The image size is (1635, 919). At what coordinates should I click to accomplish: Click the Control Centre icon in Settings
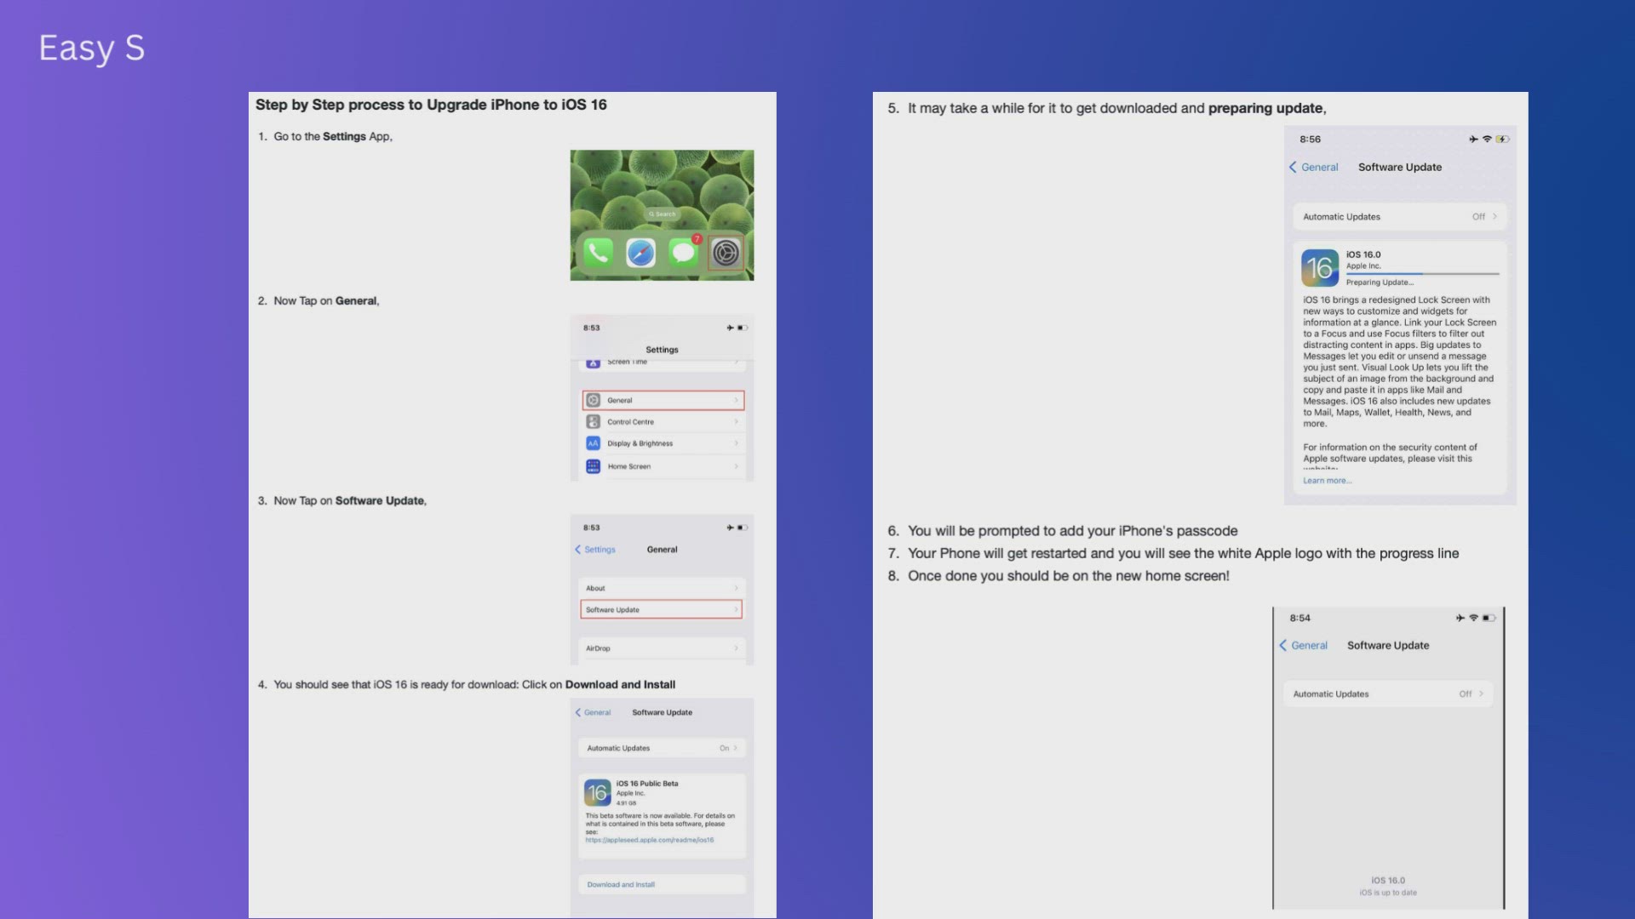[594, 422]
